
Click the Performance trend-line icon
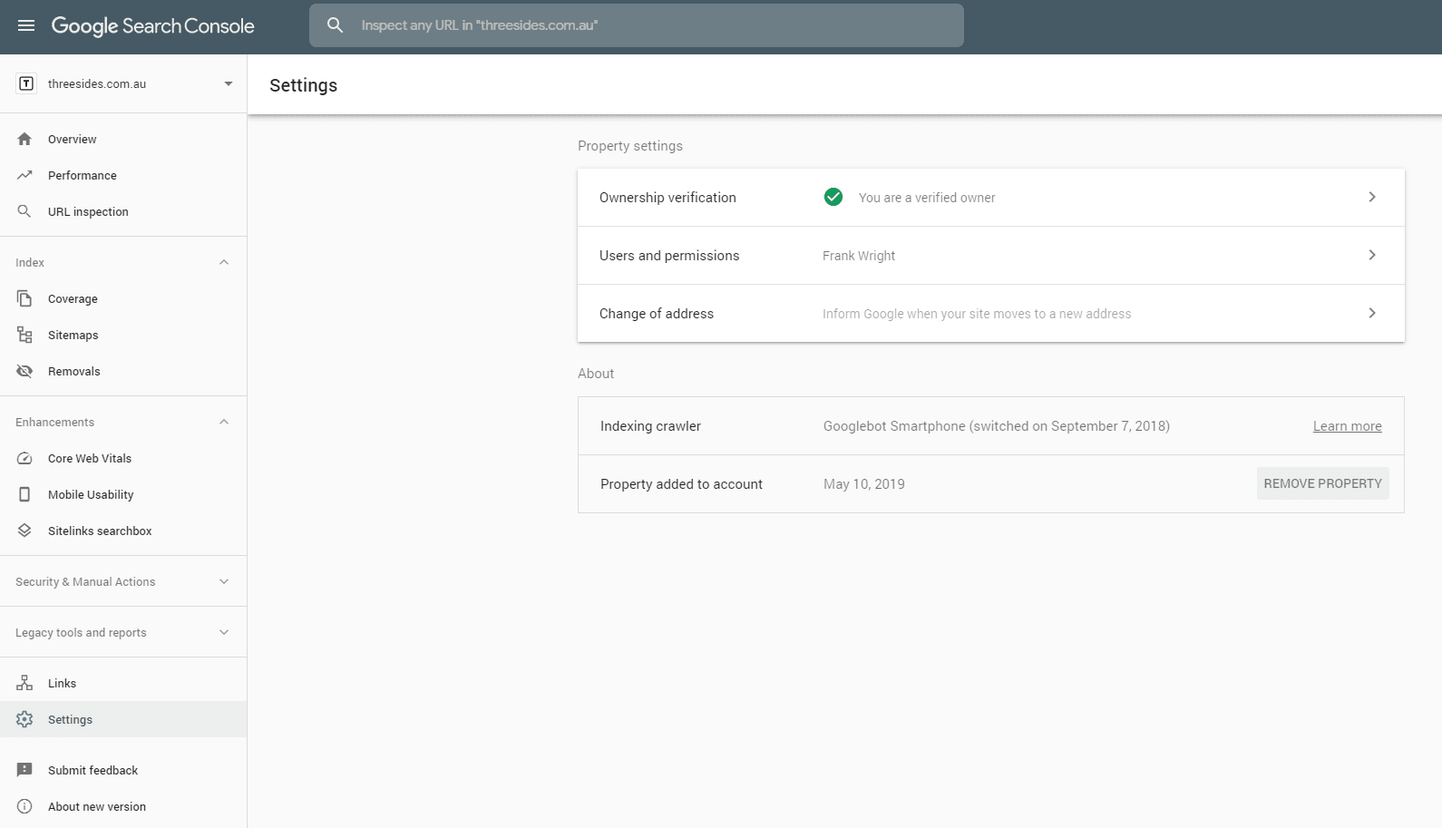point(24,175)
